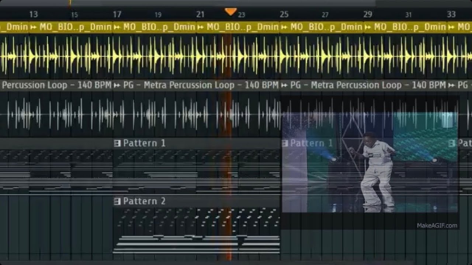Click the Pattern 2 note preview area
Viewport: 472px width, 265px height.
(x=196, y=230)
